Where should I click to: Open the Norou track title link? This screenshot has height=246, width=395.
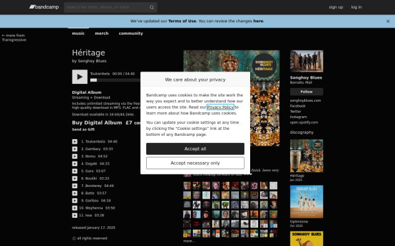90,156
